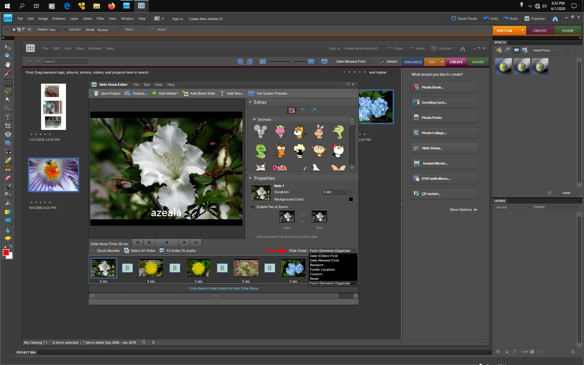Select the Hand tool
This screenshot has width=584, height=365.
[x=8, y=64]
